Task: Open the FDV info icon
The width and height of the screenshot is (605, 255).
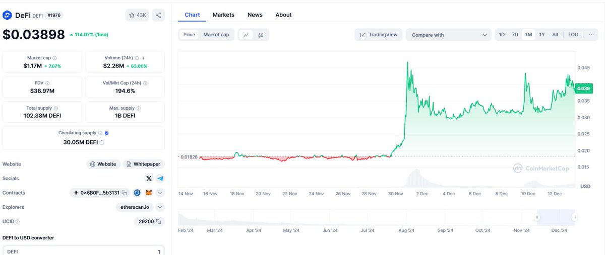Action: click(47, 83)
